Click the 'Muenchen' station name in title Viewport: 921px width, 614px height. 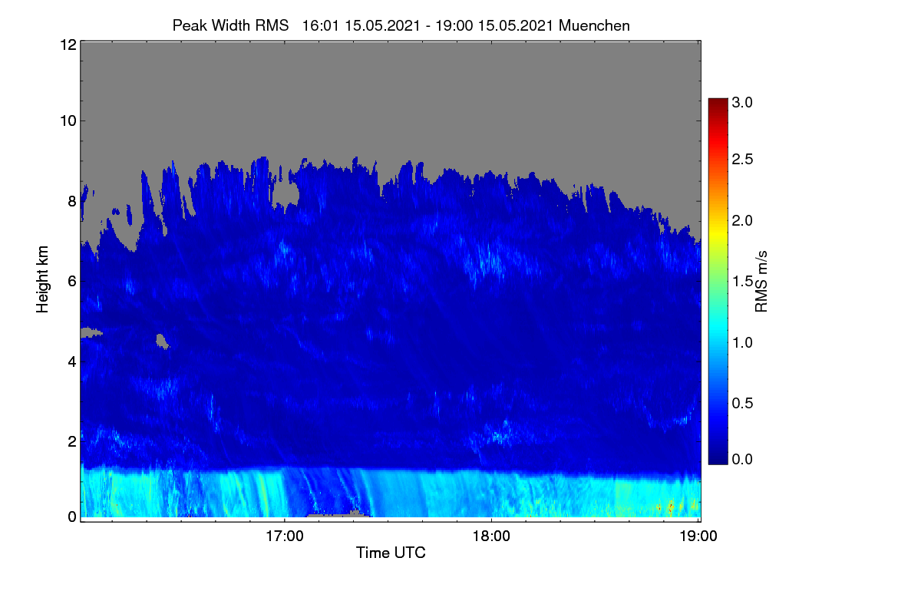click(595, 25)
